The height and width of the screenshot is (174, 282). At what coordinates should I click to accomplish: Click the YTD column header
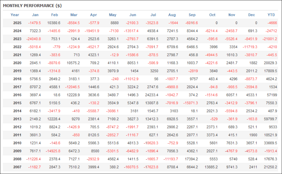[x=271, y=15]
